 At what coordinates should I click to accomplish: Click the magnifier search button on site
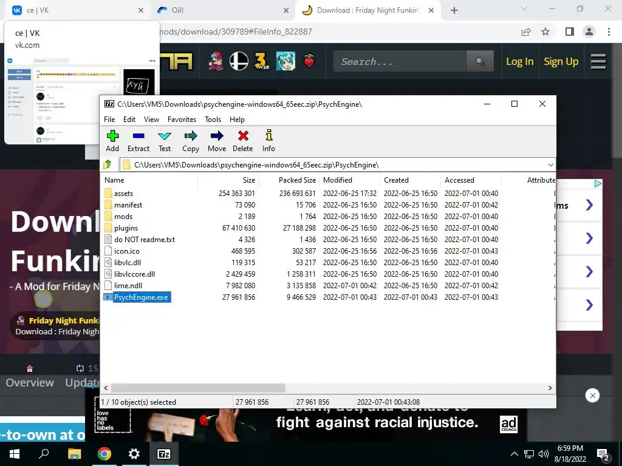(x=480, y=61)
